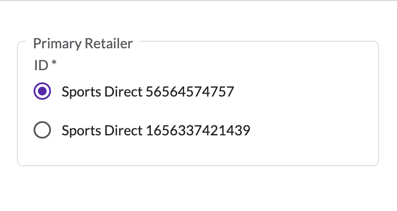Select the Sports Direct 56564574757 radio button
Image resolution: width=397 pixels, height=211 pixels.
[42, 91]
